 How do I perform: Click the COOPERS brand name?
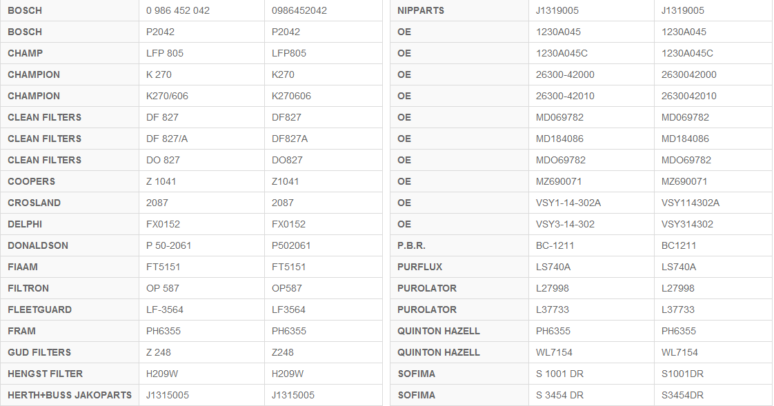click(32, 181)
